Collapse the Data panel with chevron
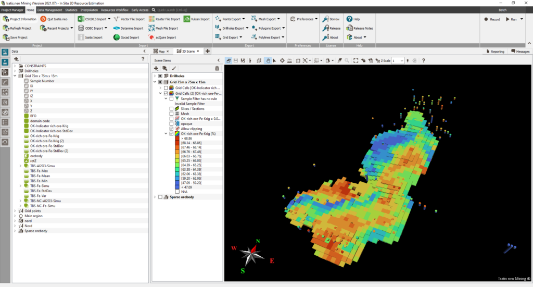533x287 pixels. (145, 52)
